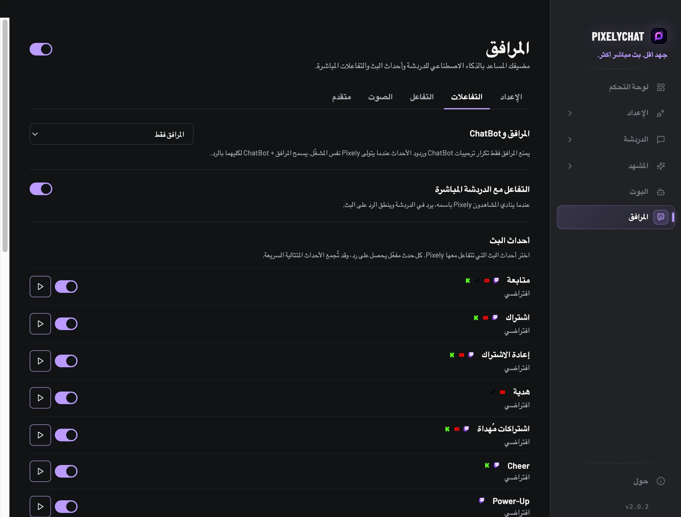Click YouTube icon next to هدية
The image size is (681, 517).
(503, 392)
